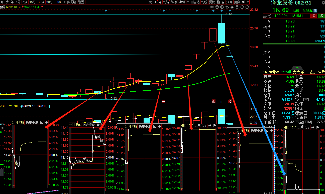The width and height of the screenshot is (325, 194).
Task: Select 历史重现 in sixth intraday panel
Action: [303, 127]
